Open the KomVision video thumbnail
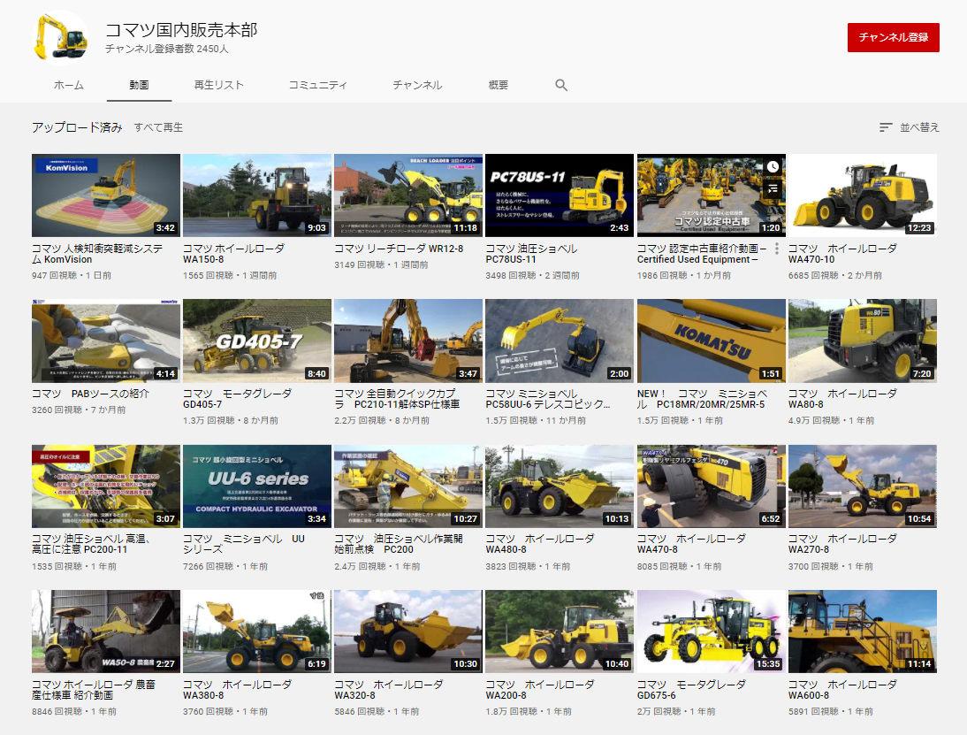967x735 pixels. tap(106, 195)
